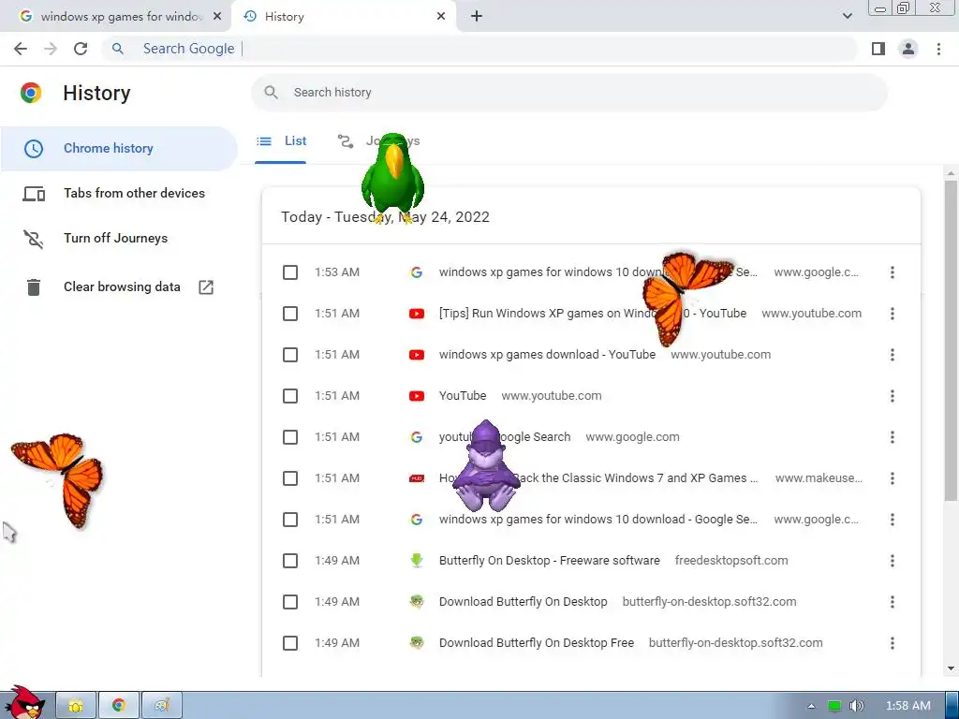Open actions menu for [Tips] Run Windows XP entry

point(893,314)
